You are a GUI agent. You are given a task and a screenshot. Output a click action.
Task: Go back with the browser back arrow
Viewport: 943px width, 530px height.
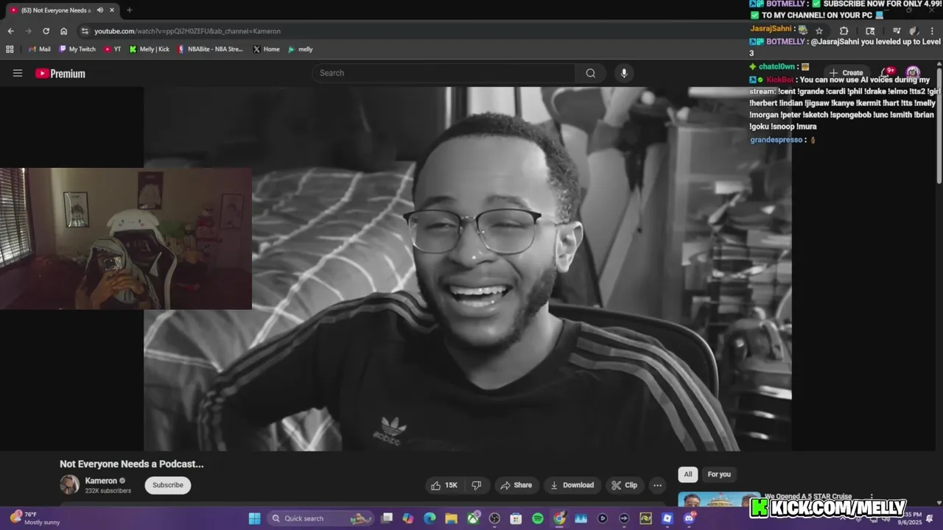(10, 31)
